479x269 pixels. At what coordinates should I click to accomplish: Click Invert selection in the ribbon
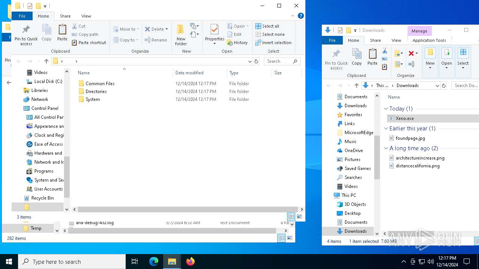(273, 43)
